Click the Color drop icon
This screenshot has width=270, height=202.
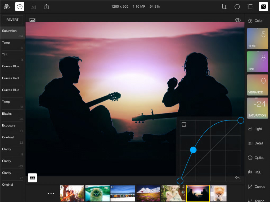(250, 21)
